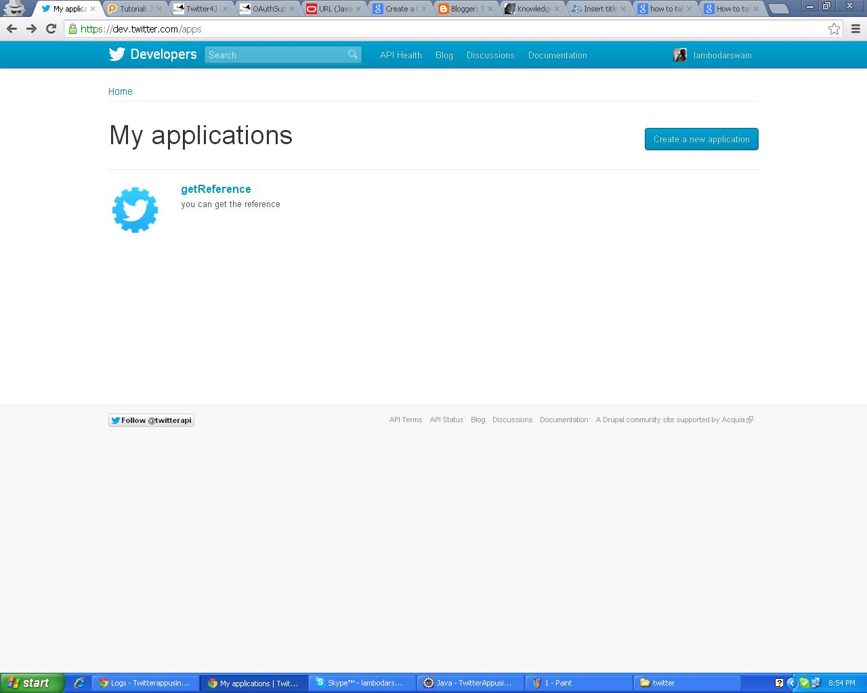Open the Chrome customize menu icon
The image size is (867, 693).
[855, 29]
